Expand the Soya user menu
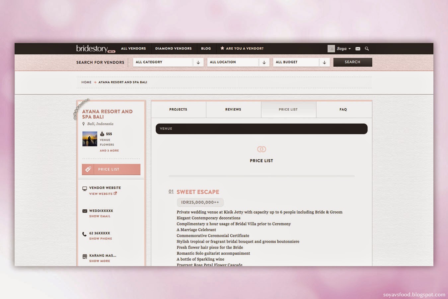448x299 pixels. tap(344, 49)
